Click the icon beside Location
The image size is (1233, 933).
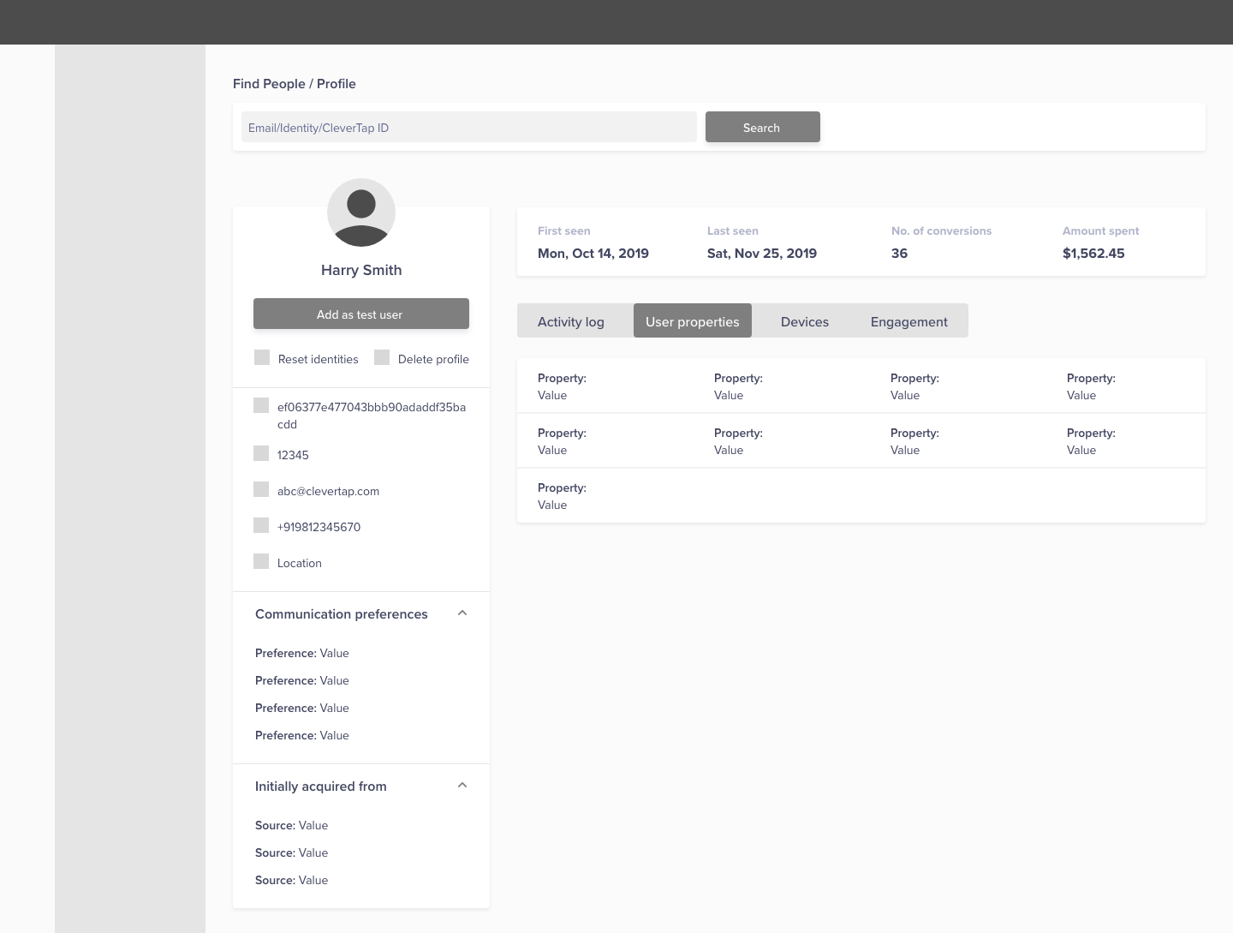(261, 561)
